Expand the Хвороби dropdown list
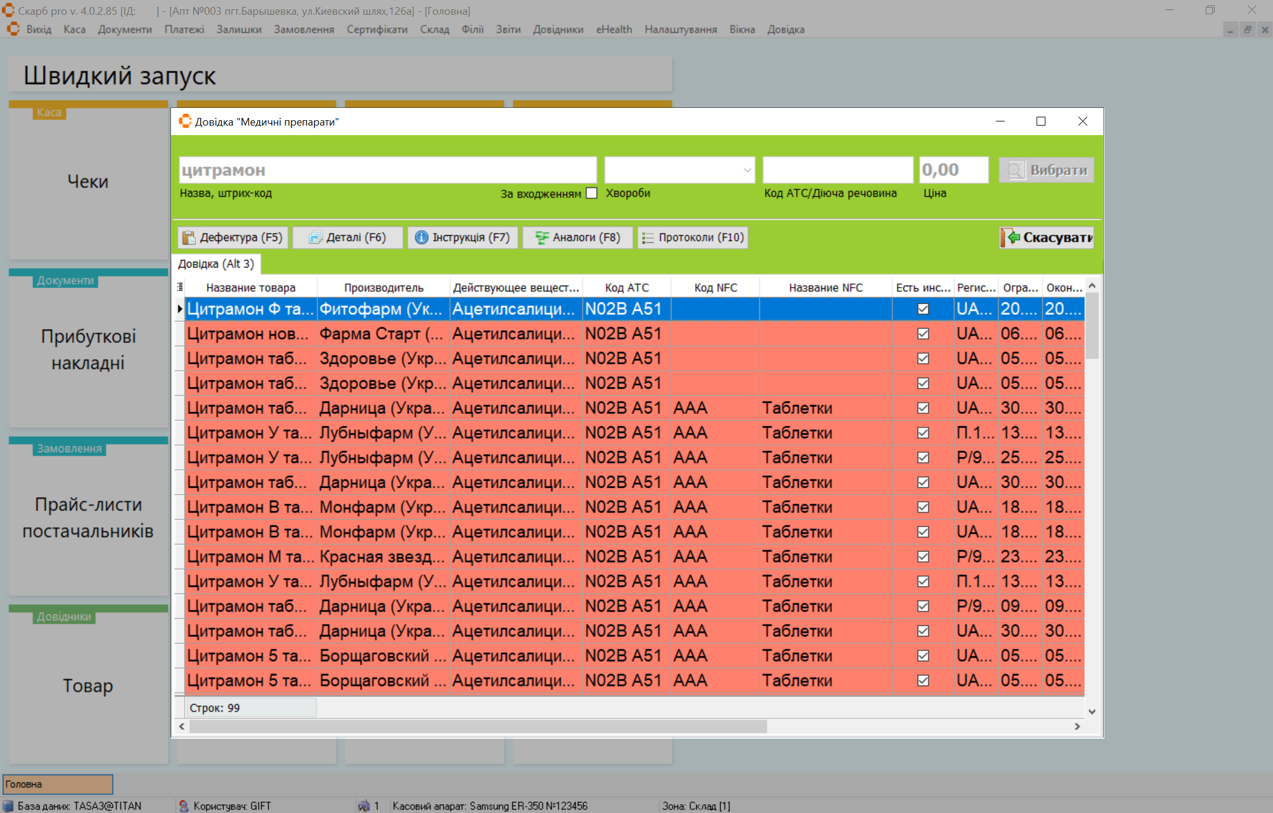This screenshot has height=813, width=1273. tap(747, 170)
